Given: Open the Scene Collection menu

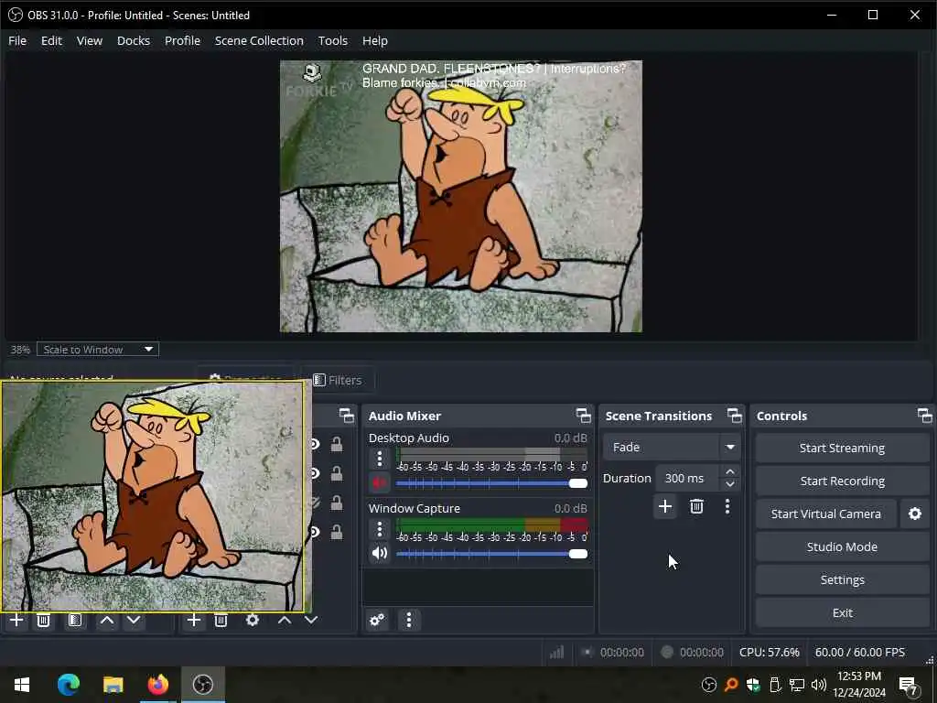Looking at the screenshot, I should [259, 40].
